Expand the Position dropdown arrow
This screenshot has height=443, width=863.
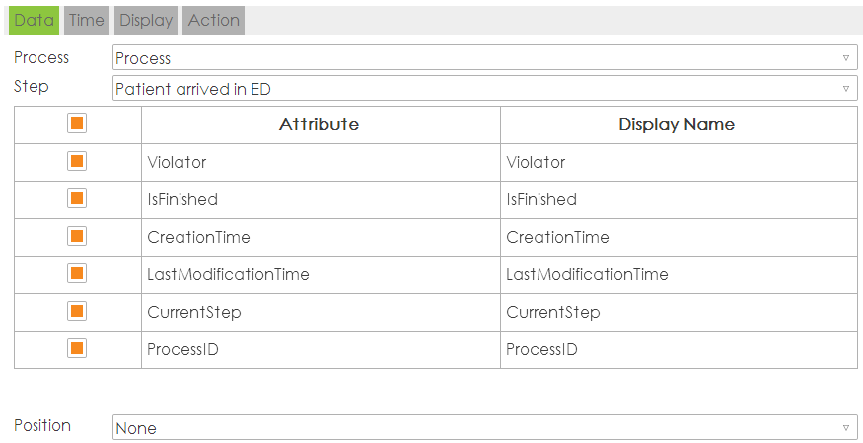click(845, 428)
